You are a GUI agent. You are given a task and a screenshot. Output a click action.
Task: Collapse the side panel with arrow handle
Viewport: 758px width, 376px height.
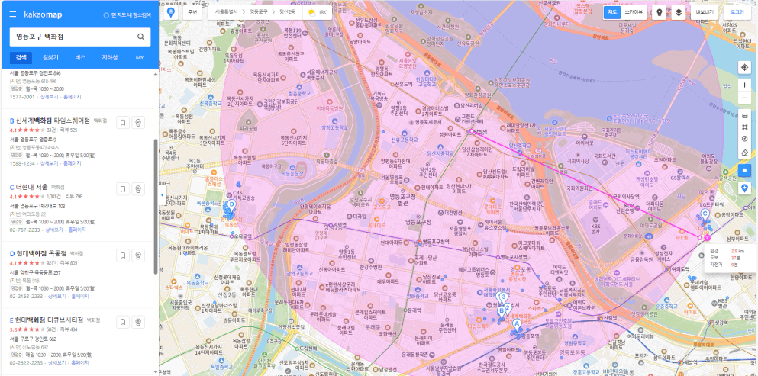click(162, 194)
